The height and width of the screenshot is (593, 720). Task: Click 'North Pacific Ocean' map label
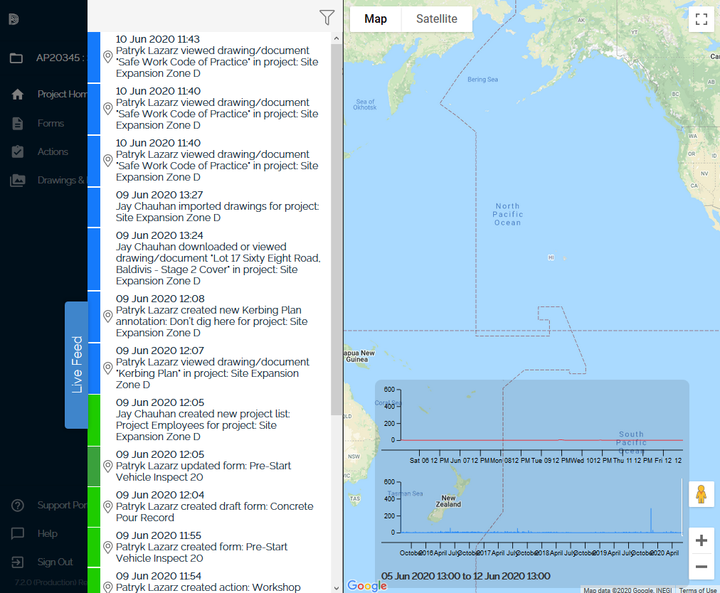(x=508, y=214)
